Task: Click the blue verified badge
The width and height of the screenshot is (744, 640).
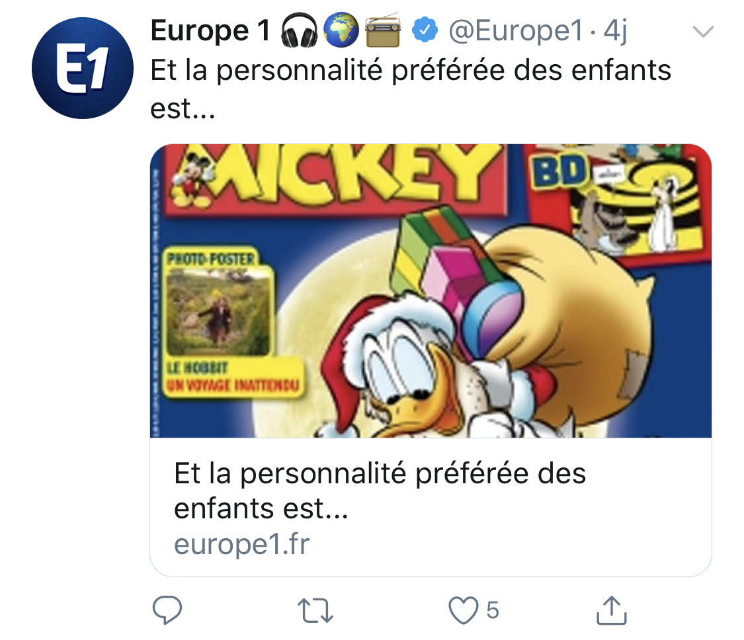Action: click(424, 30)
